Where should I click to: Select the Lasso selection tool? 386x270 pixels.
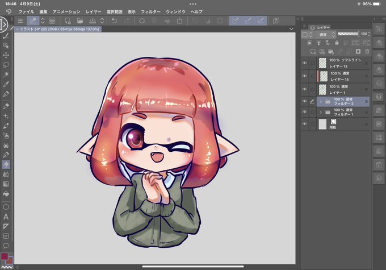6,65
